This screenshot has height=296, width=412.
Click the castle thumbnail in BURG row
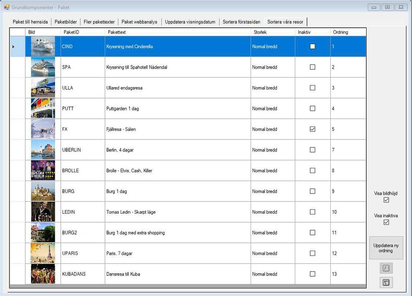pos(43,192)
